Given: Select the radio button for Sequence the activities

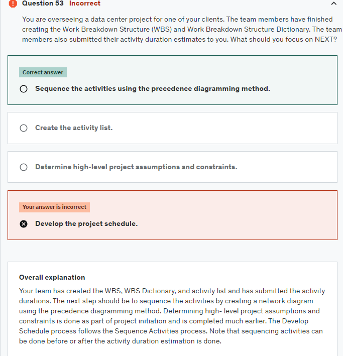Looking at the screenshot, I should (23, 89).
